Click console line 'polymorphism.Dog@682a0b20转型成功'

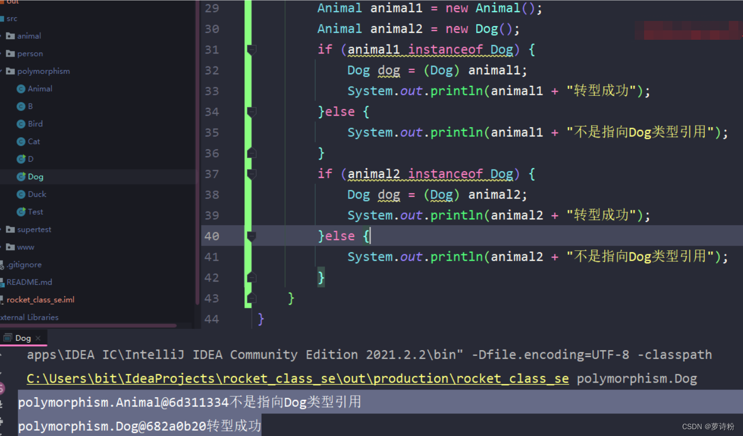tap(140, 426)
